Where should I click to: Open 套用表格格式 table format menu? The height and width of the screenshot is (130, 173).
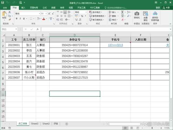(98, 16)
